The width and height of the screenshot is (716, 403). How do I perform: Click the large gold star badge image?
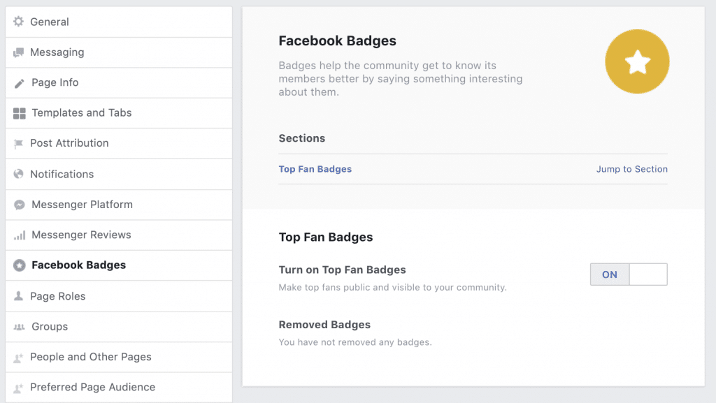click(637, 61)
